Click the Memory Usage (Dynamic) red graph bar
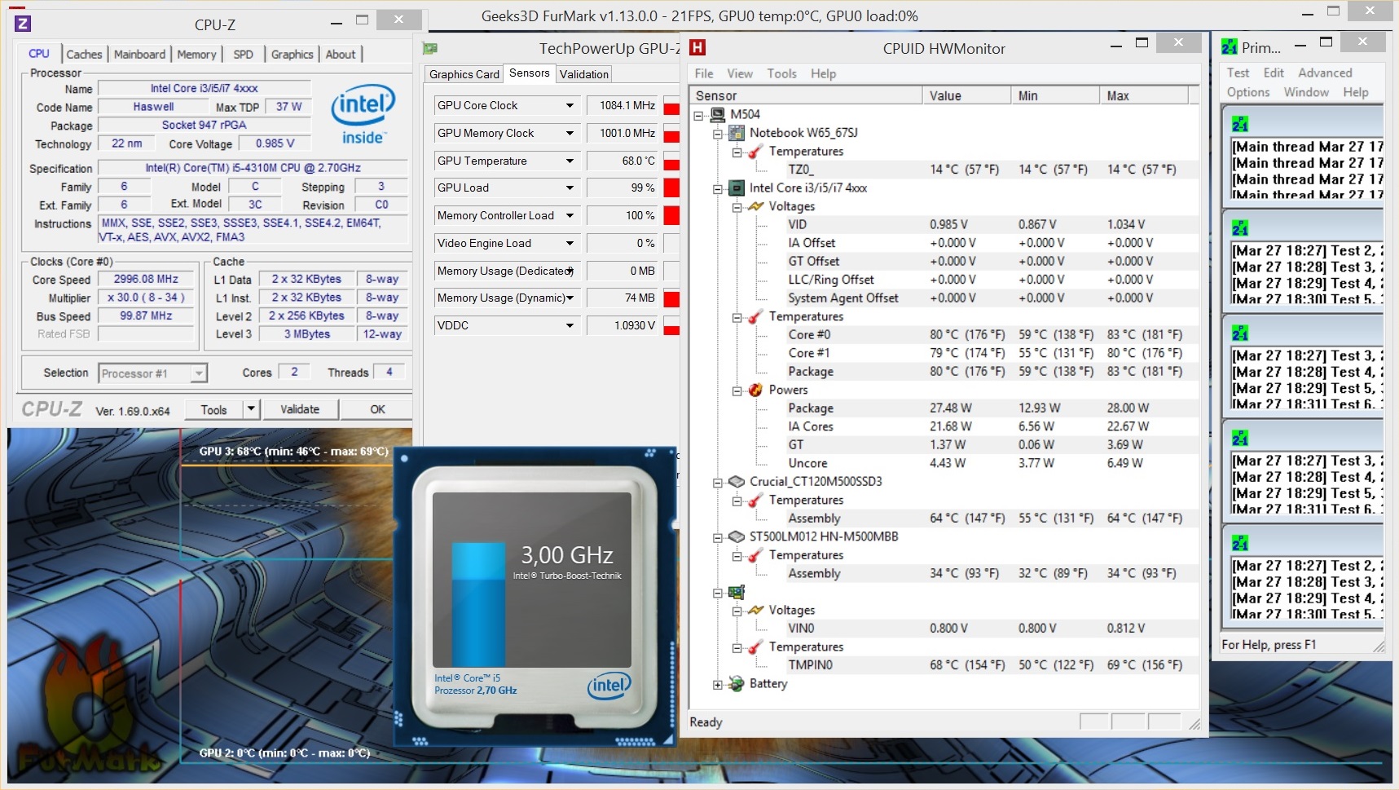The width and height of the screenshot is (1399, 790). pyautogui.click(x=671, y=298)
